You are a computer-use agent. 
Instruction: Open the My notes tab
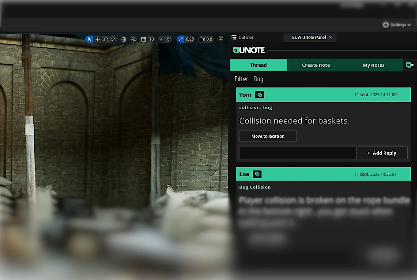click(x=373, y=65)
